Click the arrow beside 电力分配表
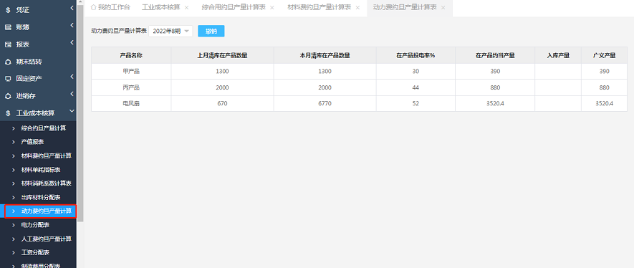Screen dimensions: 634x268 (x=14, y=225)
